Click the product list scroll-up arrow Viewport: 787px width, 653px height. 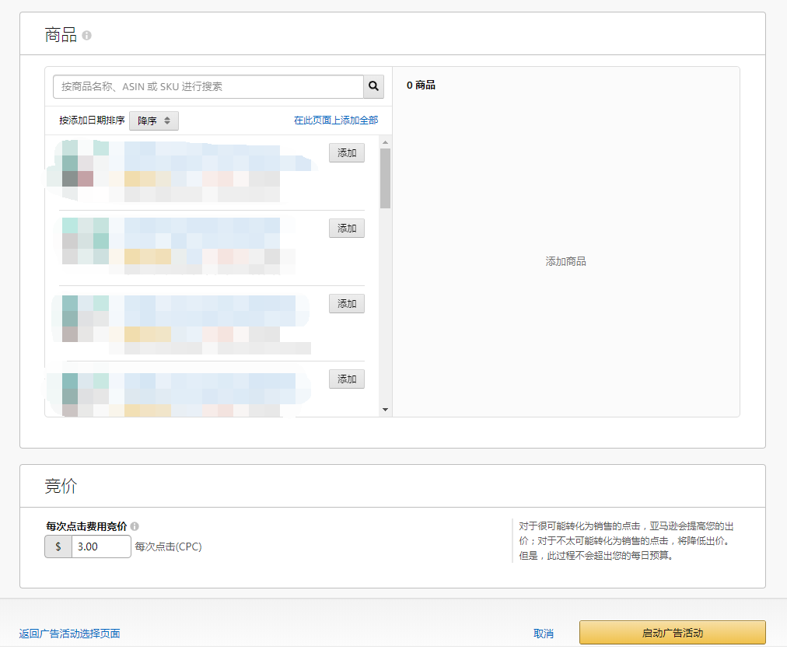(x=385, y=142)
